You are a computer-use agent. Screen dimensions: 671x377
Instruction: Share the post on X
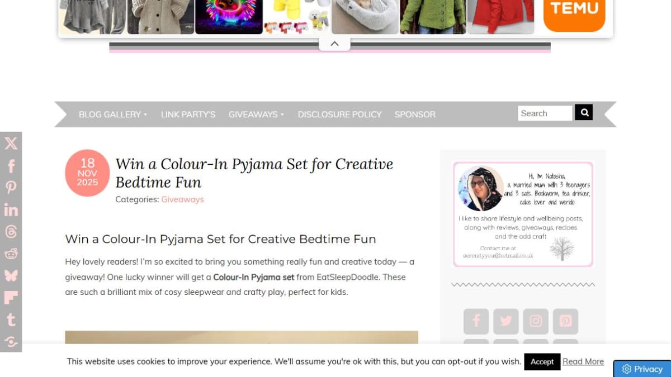point(11,143)
